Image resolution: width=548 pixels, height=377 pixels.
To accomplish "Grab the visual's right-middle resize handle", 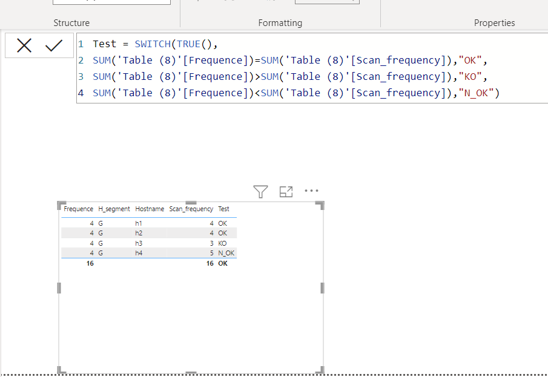I will pos(322,288).
